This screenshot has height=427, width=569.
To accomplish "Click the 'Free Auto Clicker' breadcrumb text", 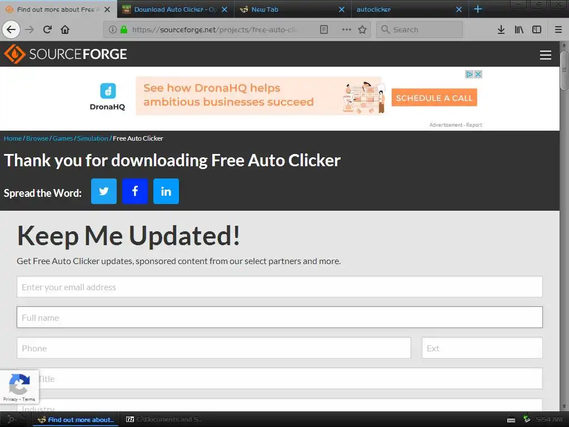I will click(138, 138).
